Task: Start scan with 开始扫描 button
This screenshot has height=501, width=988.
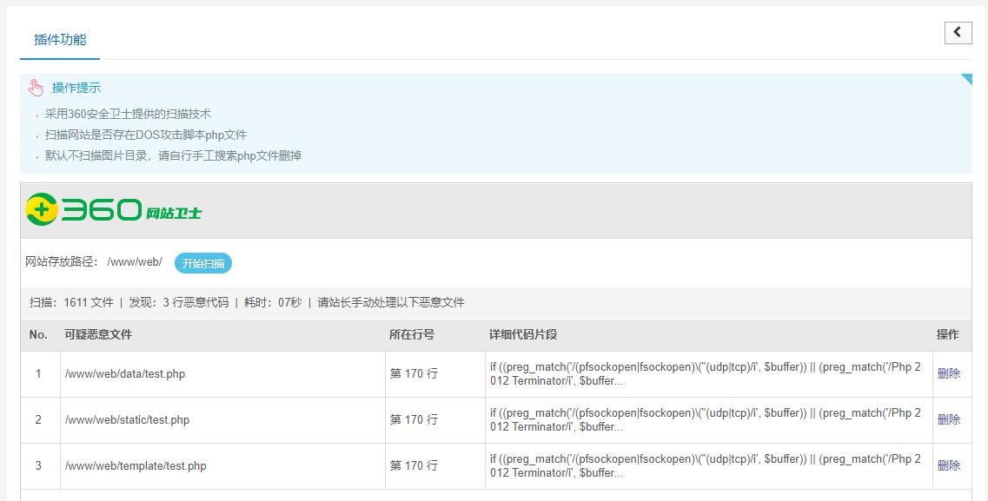Action: (x=202, y=263)
